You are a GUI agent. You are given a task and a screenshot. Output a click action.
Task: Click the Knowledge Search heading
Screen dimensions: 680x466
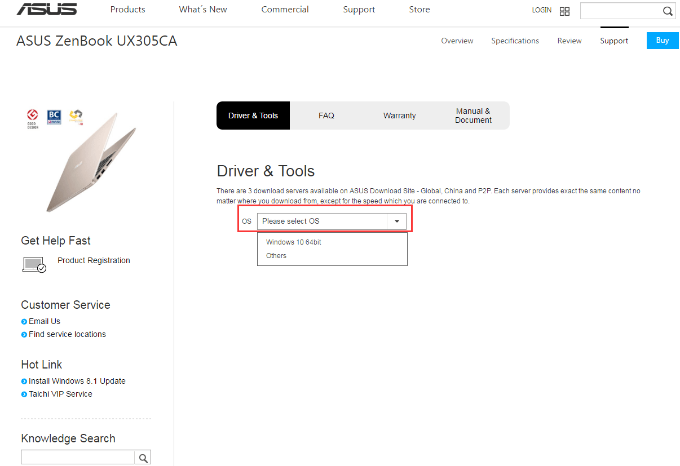point(68,438)
